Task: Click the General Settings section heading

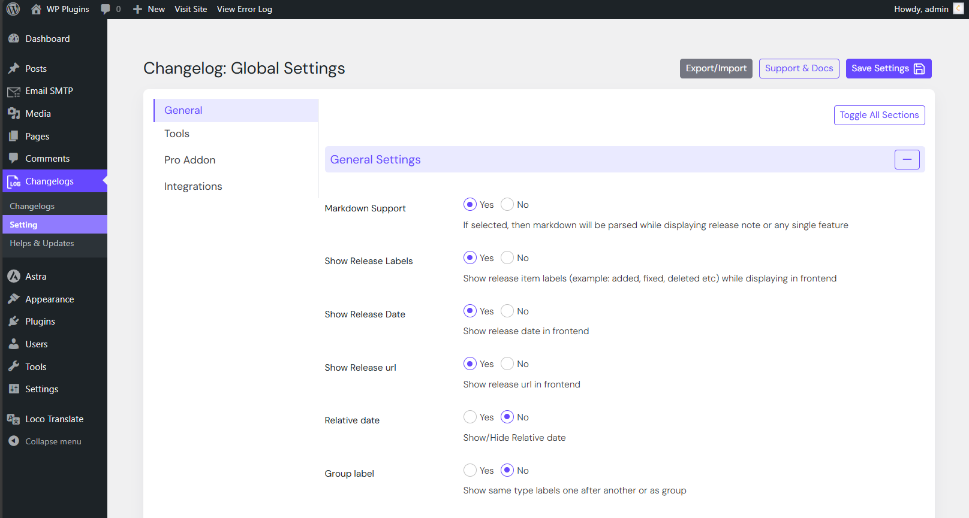Action: tap(375, 159)
